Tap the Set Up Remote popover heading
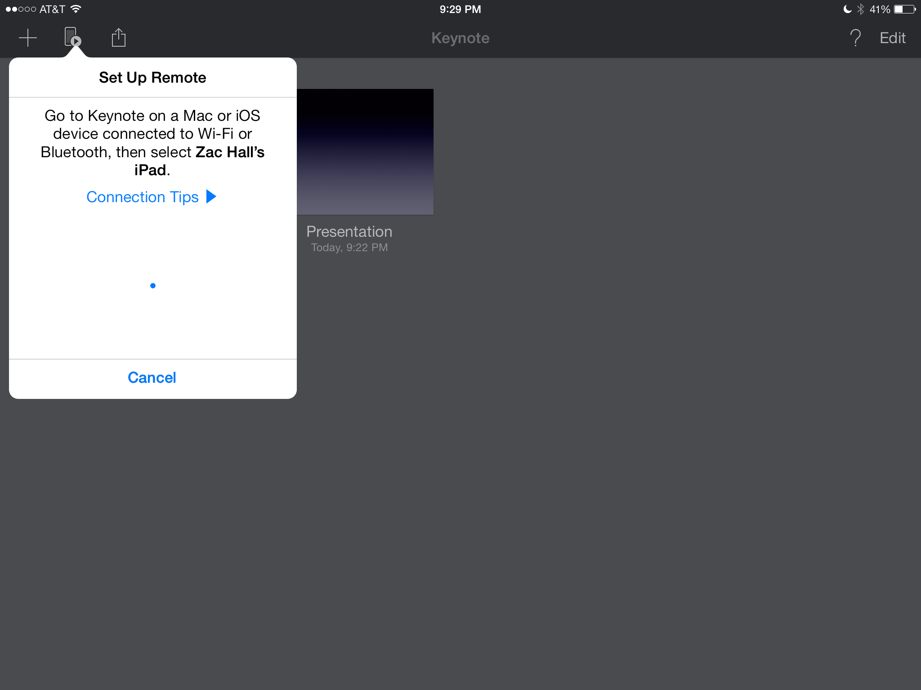This screenshot has height=690, width=921. point(152,77)
